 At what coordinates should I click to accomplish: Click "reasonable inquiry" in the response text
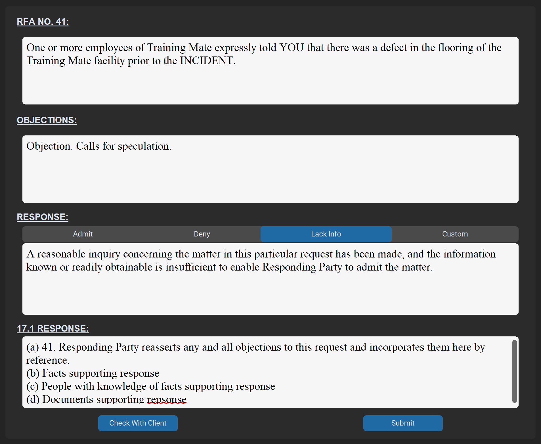(x=76, y=254)
